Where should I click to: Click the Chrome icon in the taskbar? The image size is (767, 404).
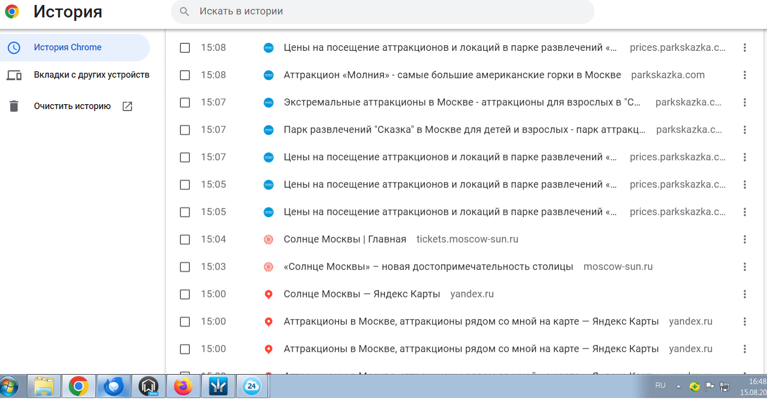tap(79, 387)
